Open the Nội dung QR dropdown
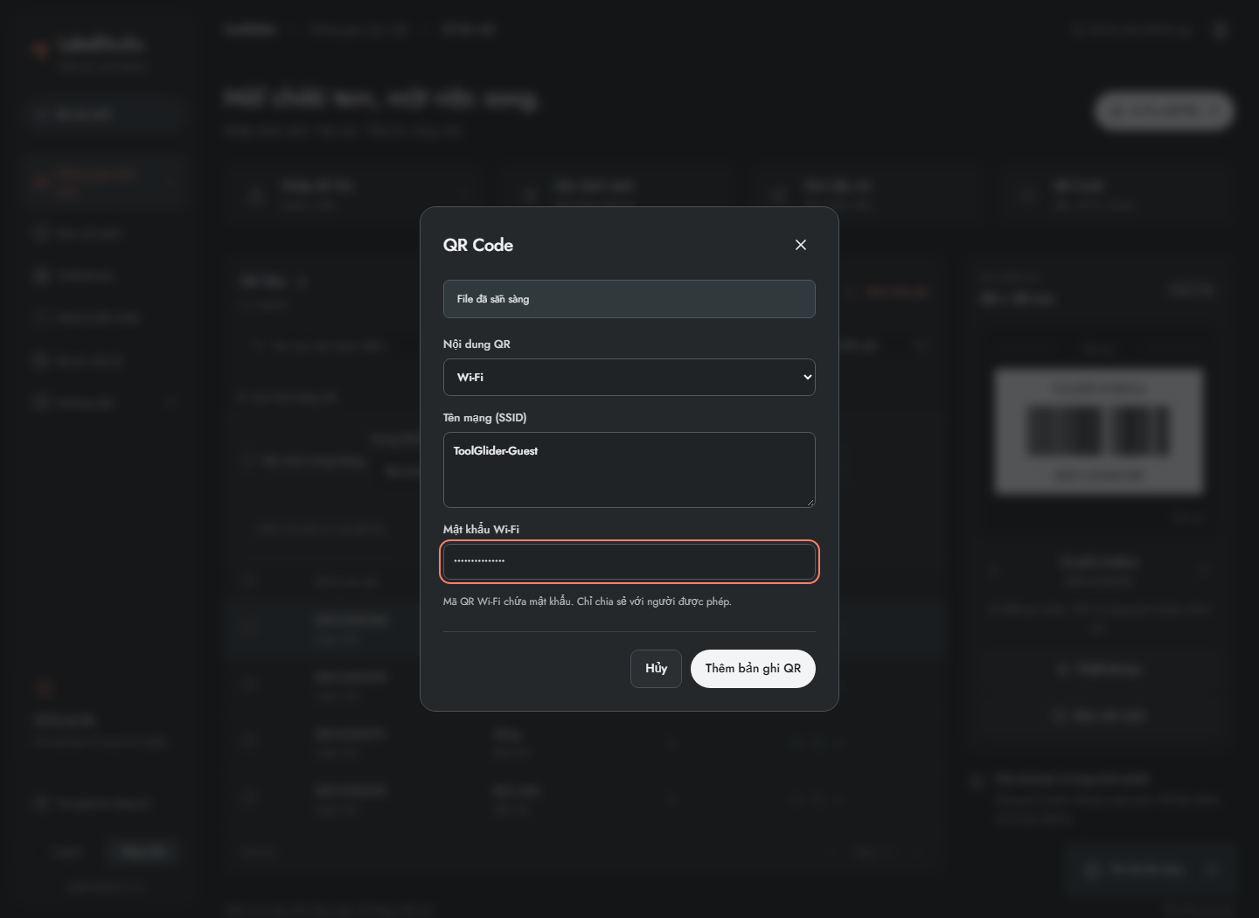1259x918 pixels. pyautogui.click(x=629, y=377)
